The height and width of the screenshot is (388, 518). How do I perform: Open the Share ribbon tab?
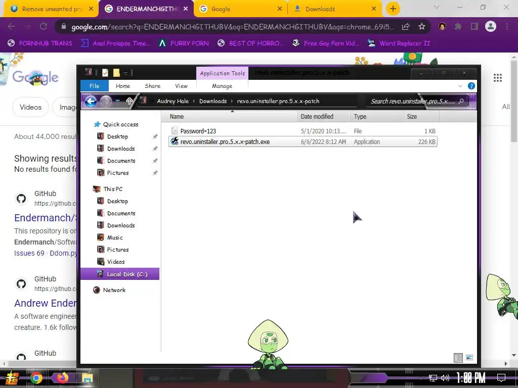(x=152, y=86)
